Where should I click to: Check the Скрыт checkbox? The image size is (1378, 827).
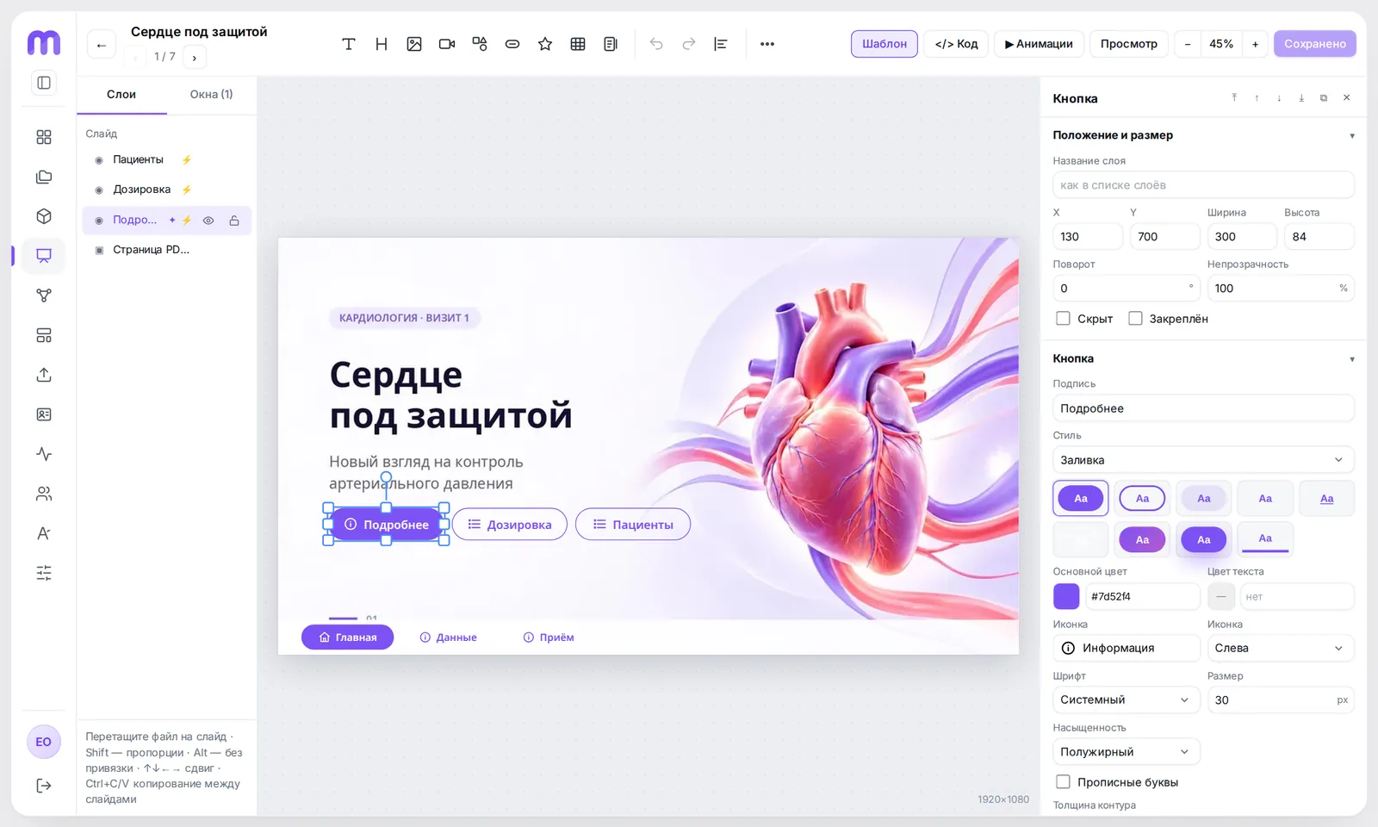click(1063, 319)
